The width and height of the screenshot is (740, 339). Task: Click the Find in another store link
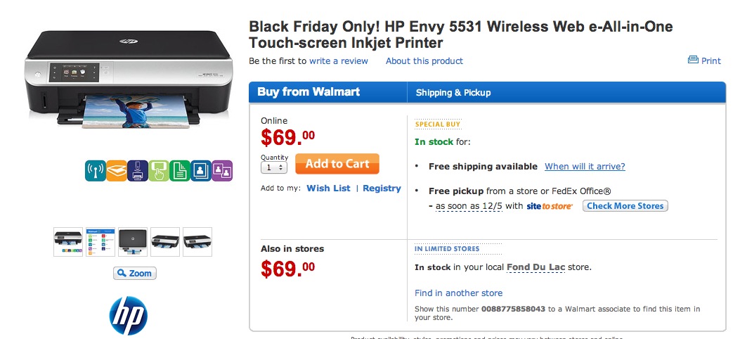click(x=458, y=293)
